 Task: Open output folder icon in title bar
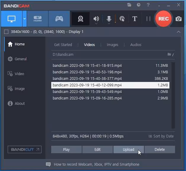click(129, 5)
